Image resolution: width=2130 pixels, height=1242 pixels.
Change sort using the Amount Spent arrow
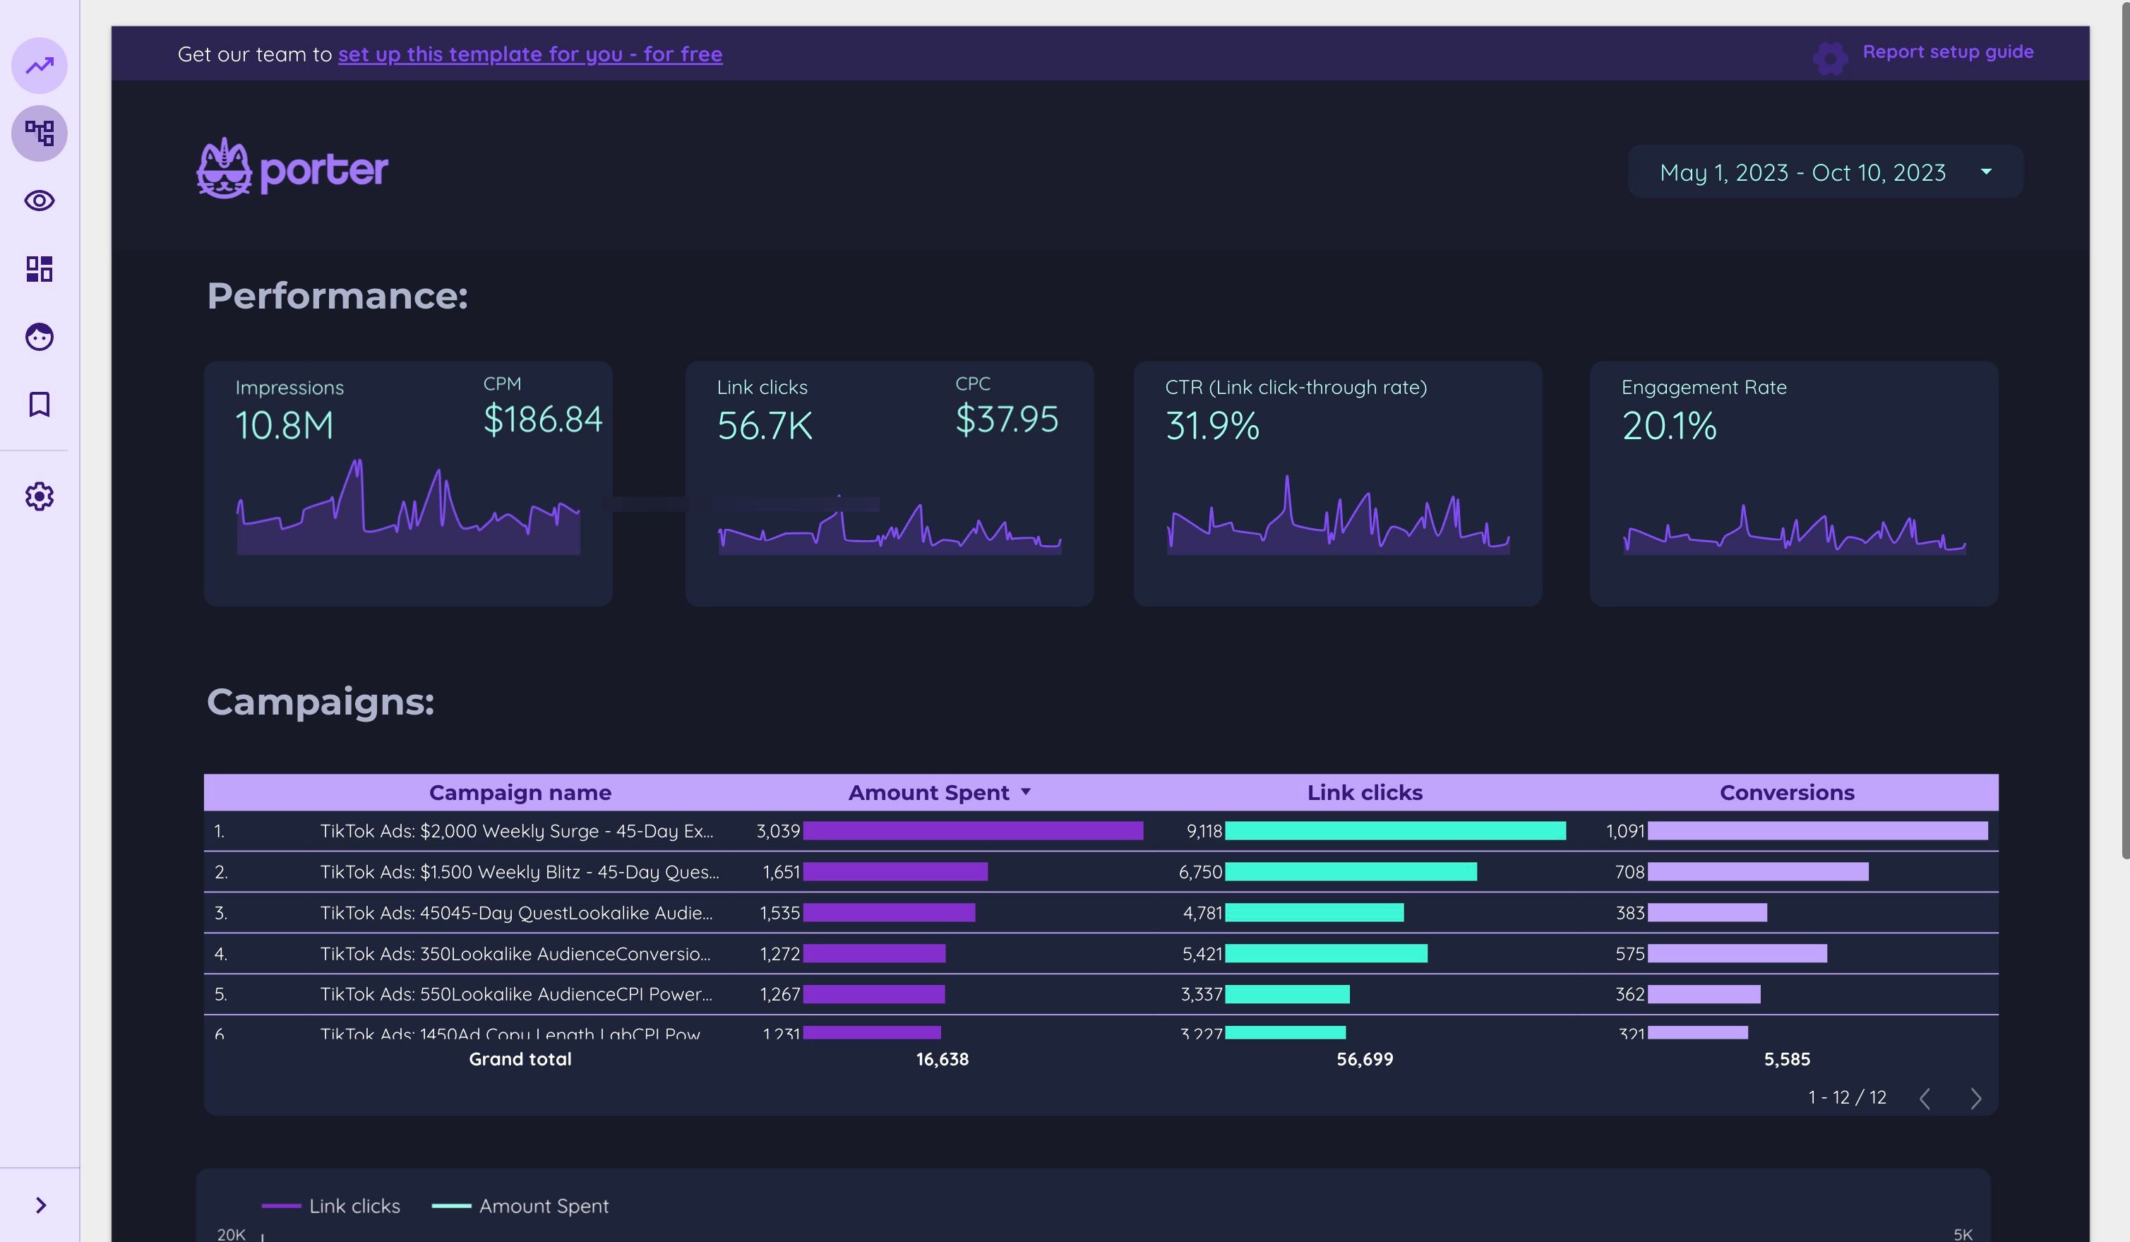tap(1027, 792)
